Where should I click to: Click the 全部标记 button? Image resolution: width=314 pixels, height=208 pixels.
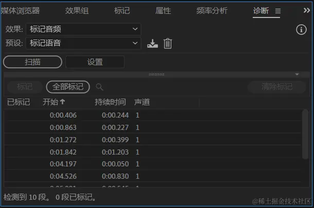68,87
